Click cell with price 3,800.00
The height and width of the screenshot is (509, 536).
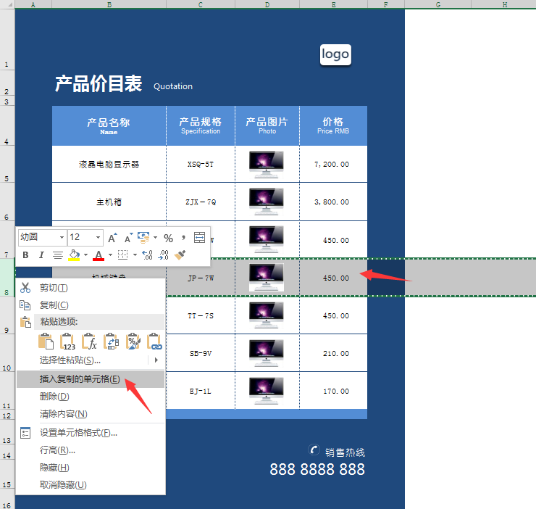334,202
